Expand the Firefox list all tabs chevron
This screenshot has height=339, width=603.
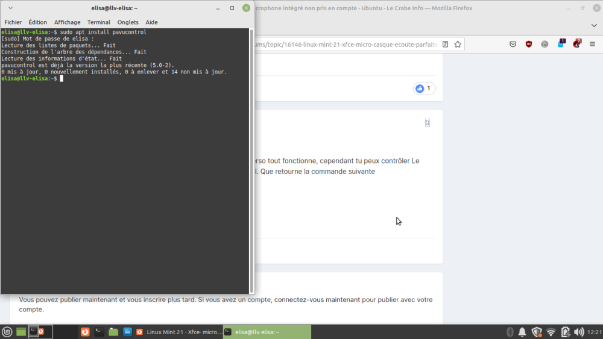[x=593, y=25]
